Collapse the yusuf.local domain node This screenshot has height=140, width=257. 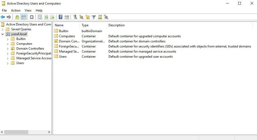(2, 34)
